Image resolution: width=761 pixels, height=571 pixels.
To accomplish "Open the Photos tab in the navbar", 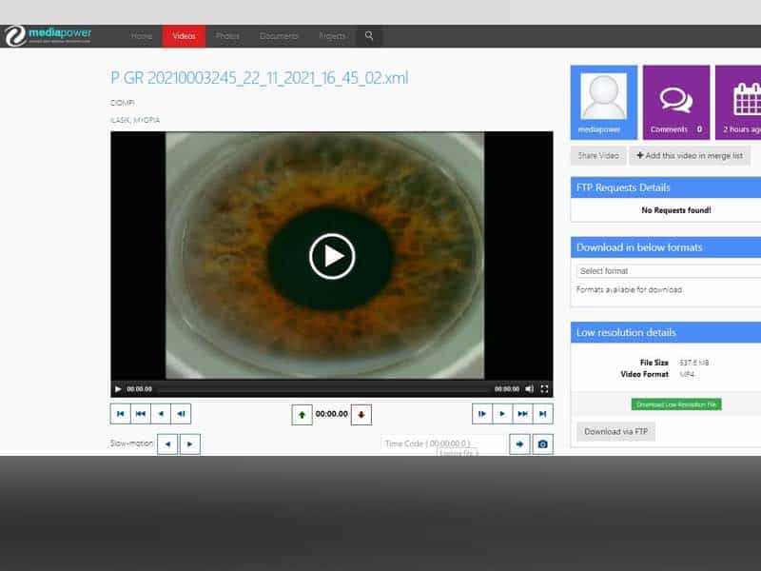I will click(227, 36).
